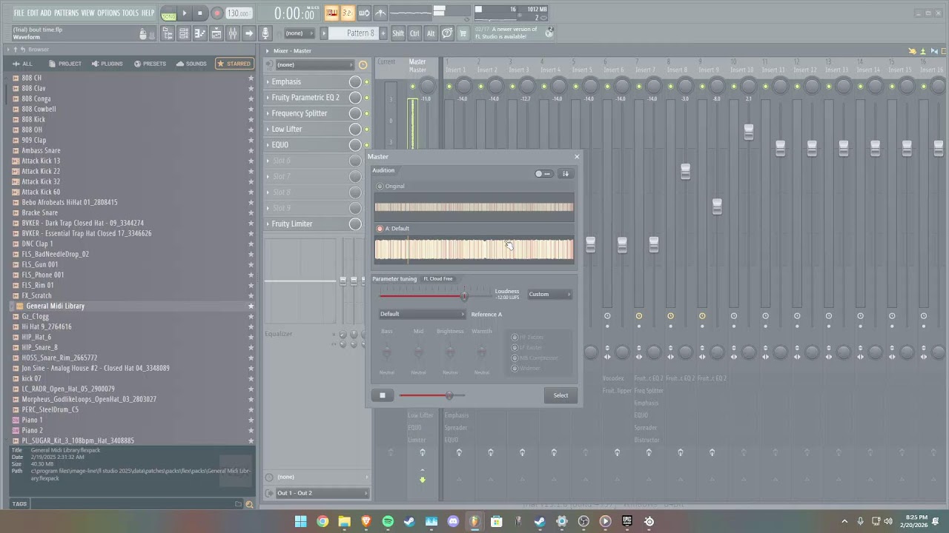Open the FILE menu
The image size is (949, 533).
pos(19,13)
